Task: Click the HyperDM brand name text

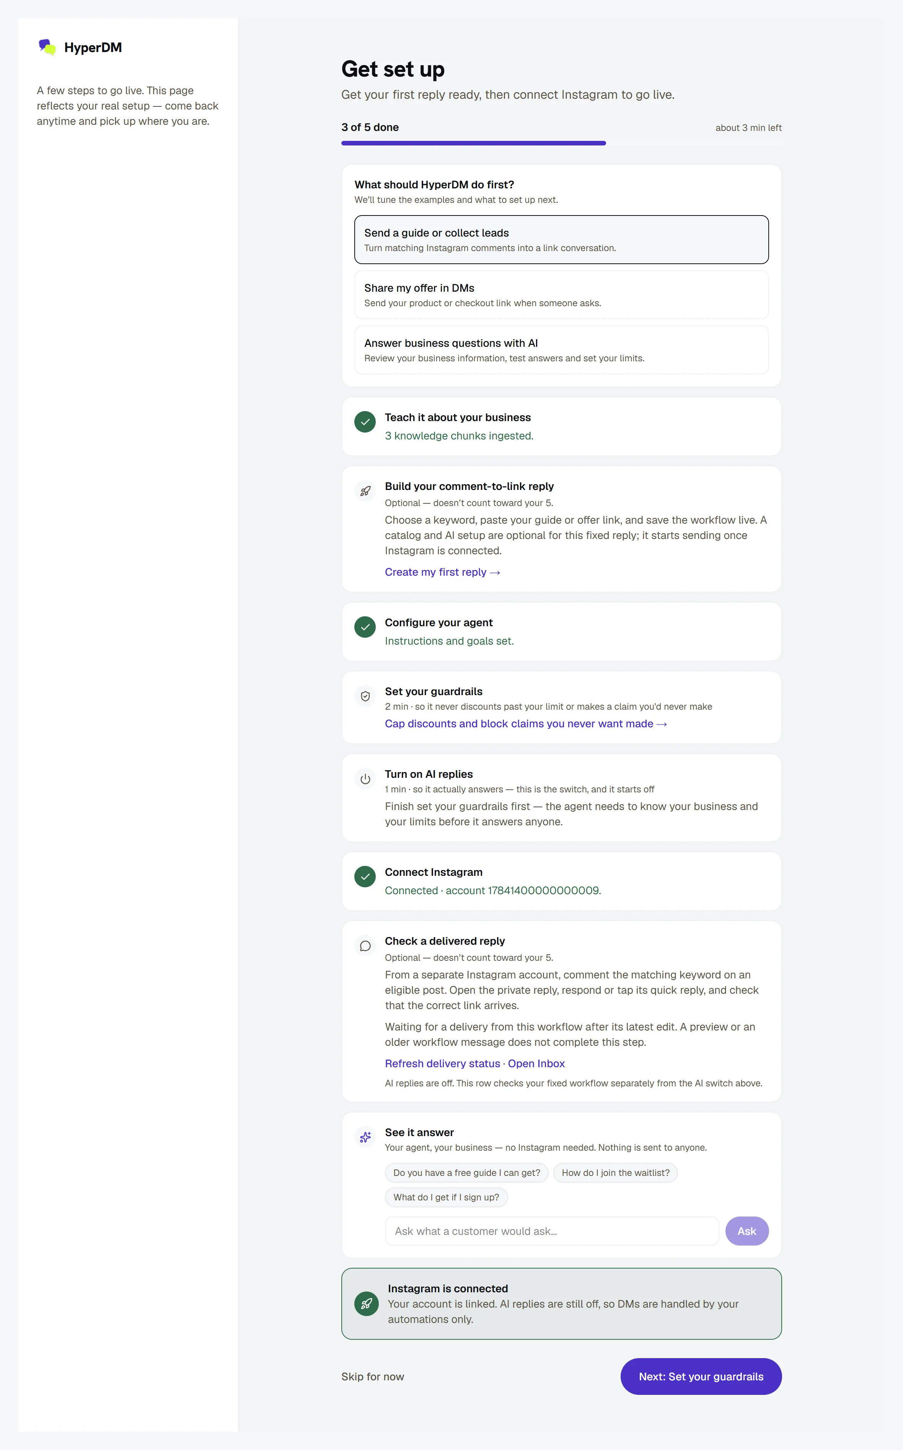Action: click(x=93, y=47)
